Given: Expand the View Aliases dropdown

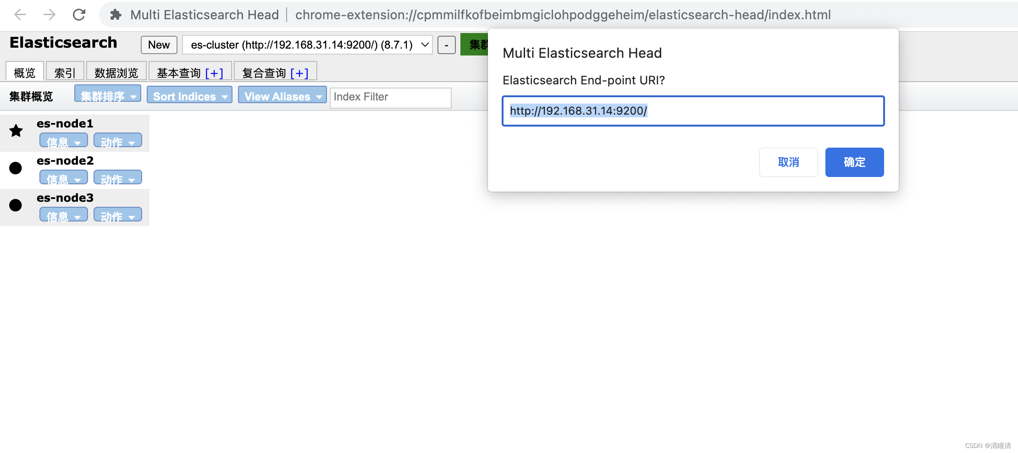Looking at the screenshot, I should click(x=282, y=94).
